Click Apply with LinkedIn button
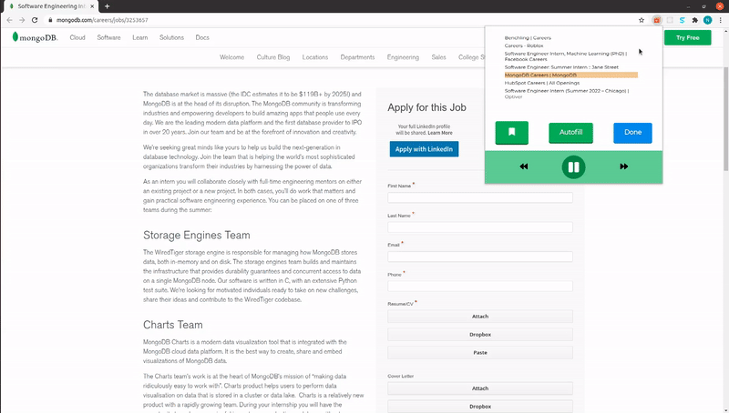 424,149
